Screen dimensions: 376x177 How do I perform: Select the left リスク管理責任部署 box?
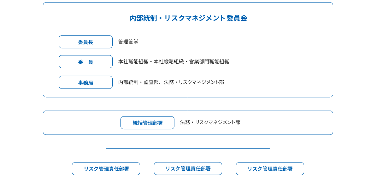pos(106,169)
